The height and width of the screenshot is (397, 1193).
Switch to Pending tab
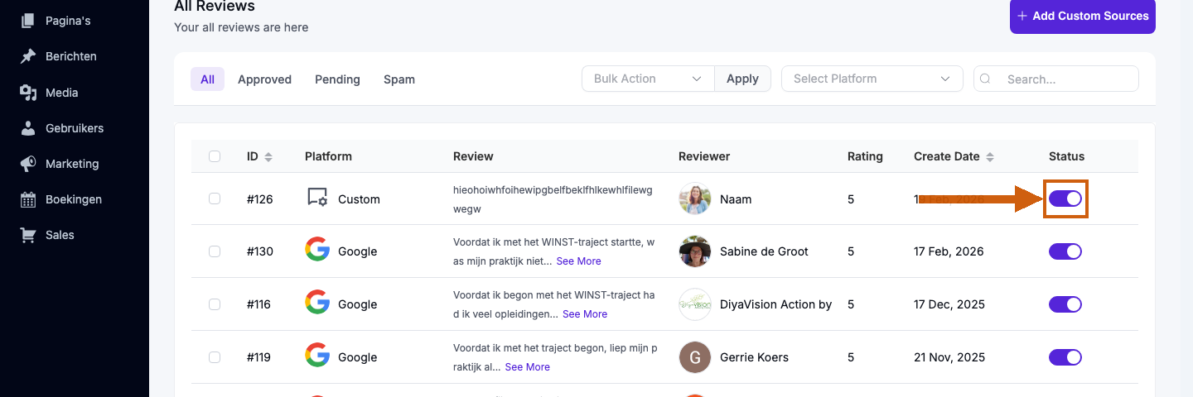tap(337, 79)
